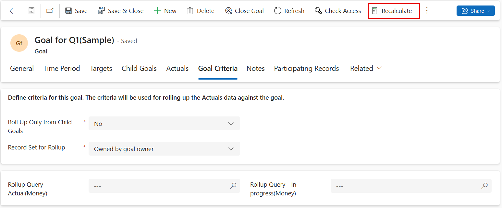The width and height of the screenshot is (502, 208).
Task: Click the Save floppy disk icon
Action: tap(68, 11)
